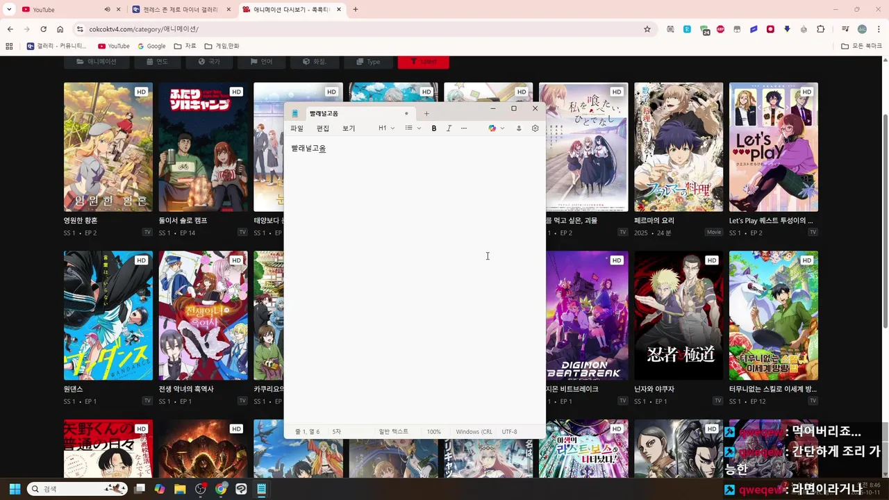Click the Chrome address bar URL
This screenshot has height=500, width=889.
(x=144, y=29)
